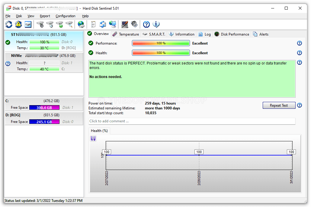The height and width of the screenshot is (207, 311).
Task: Click the comment input field
Action: point(192,121)
